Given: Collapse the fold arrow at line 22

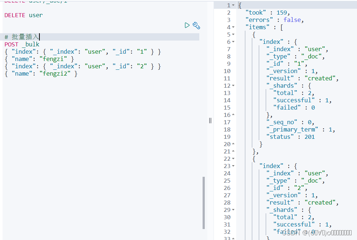Looking at the screenshot, I should (233, 159).
